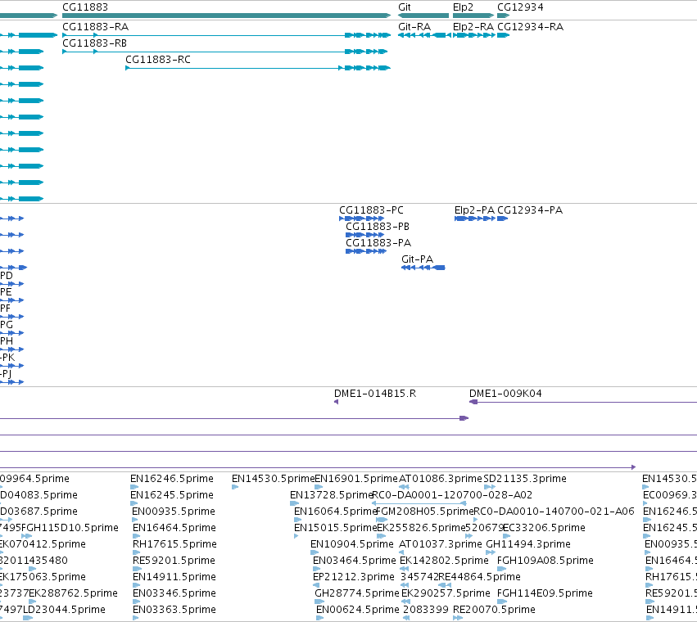Click the FGH114E09.5prime EST label
The height and width of the screenshot is (622, 697).
545,593
